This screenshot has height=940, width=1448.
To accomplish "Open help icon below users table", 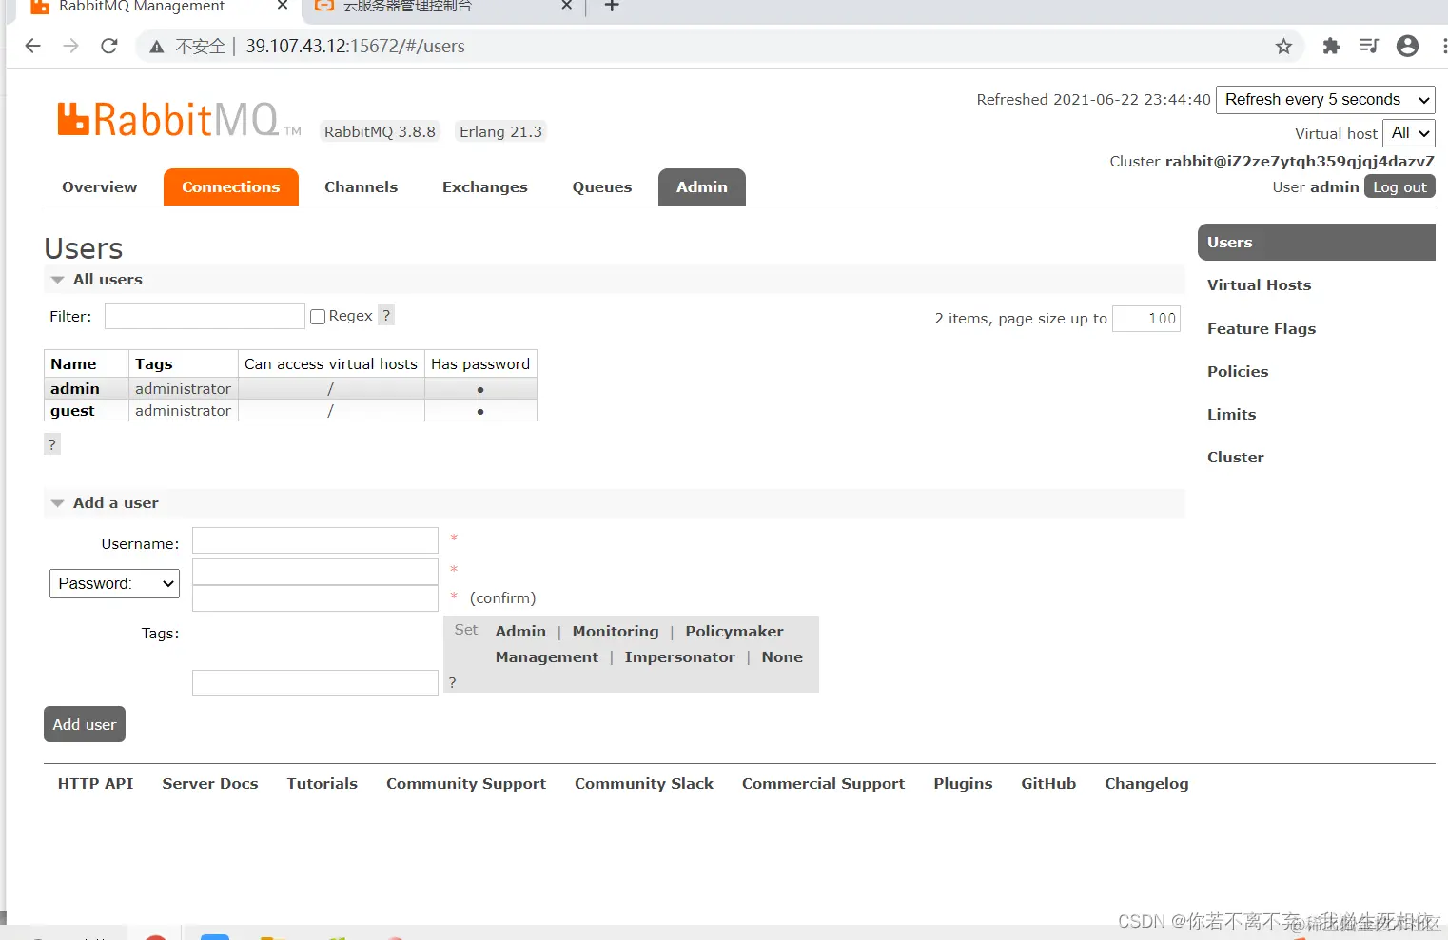I will pyautogui.click(x=52, y=444).
